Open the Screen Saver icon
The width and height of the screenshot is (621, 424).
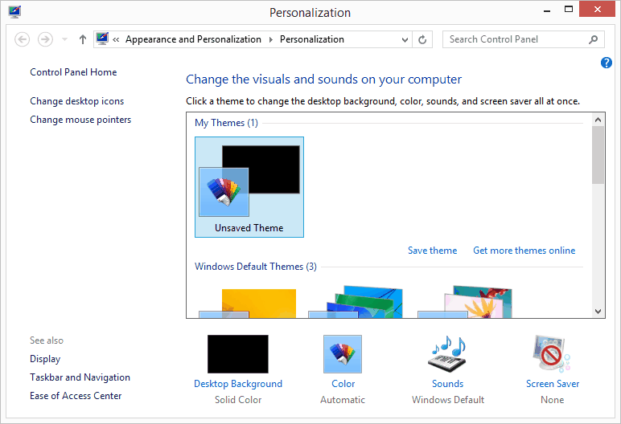coord(552,354)
